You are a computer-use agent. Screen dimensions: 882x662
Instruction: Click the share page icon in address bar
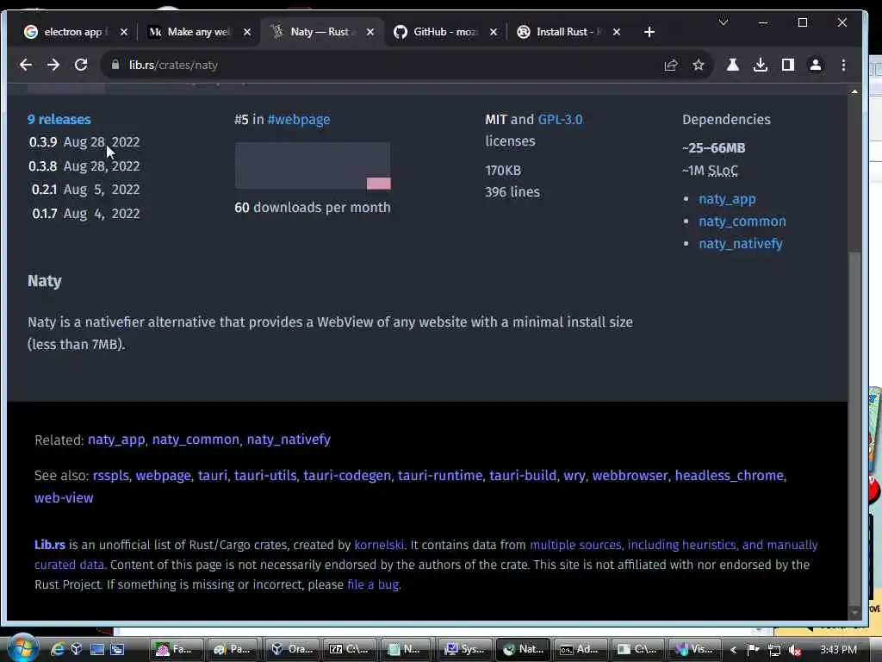click(x=670, y=66)
